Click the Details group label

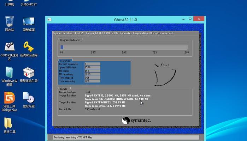[64, 89]
